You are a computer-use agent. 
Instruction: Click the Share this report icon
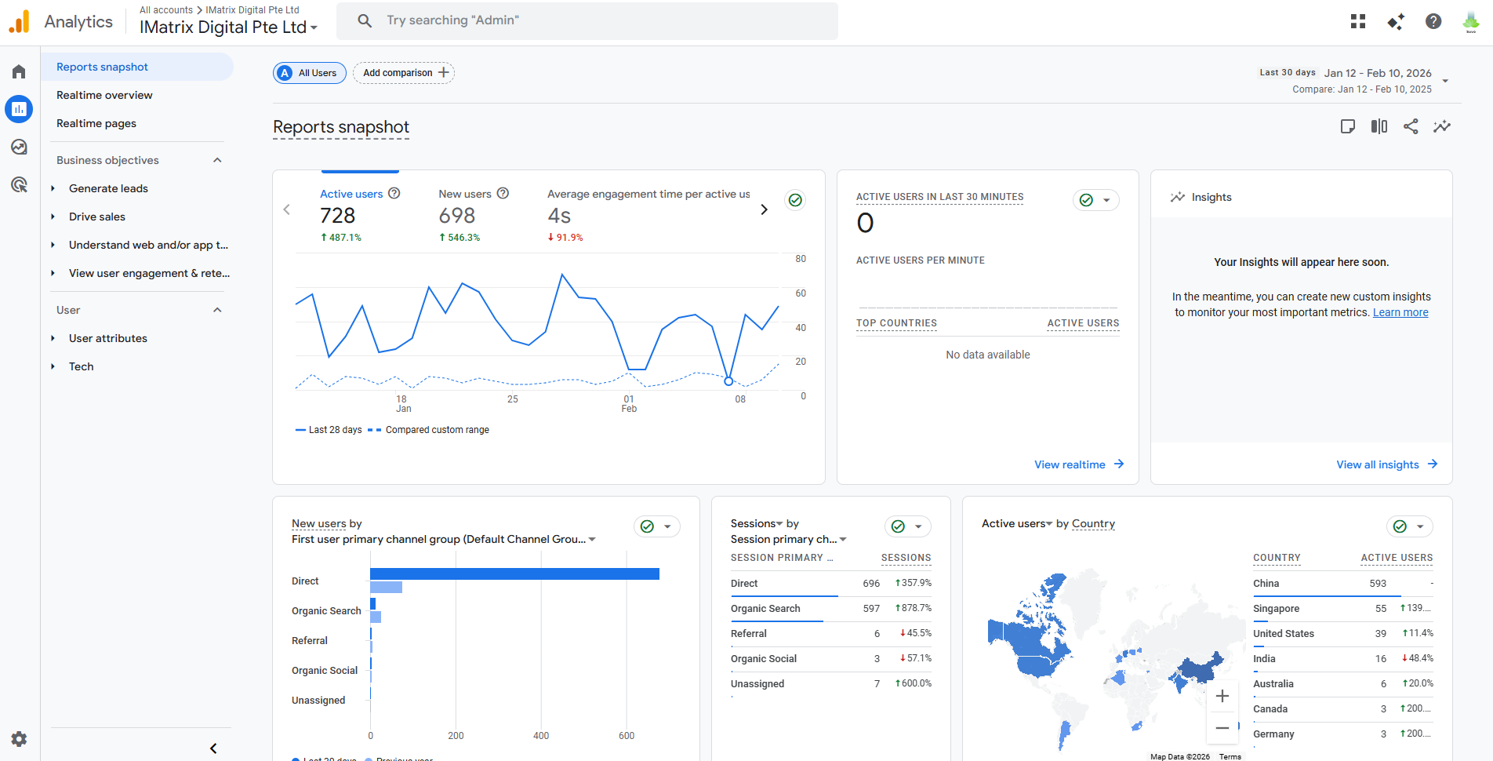pyautogui.click(x=1411, y=126)
